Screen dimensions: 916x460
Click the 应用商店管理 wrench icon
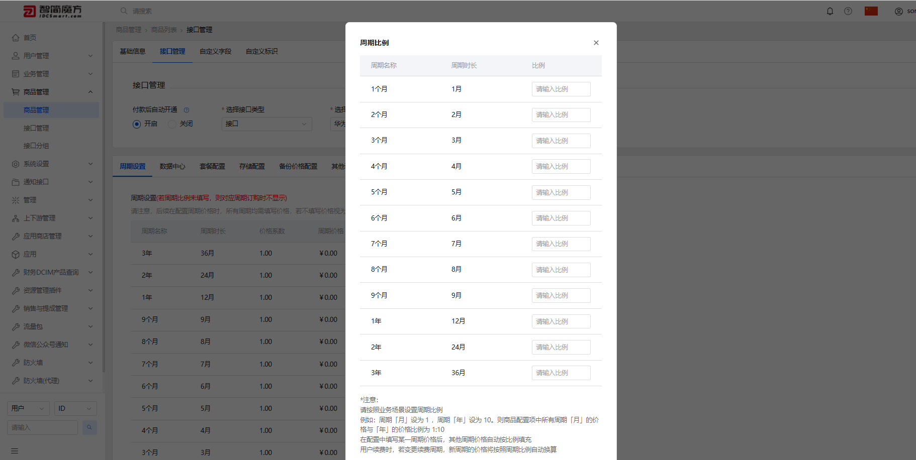click(x=16, y=236)
